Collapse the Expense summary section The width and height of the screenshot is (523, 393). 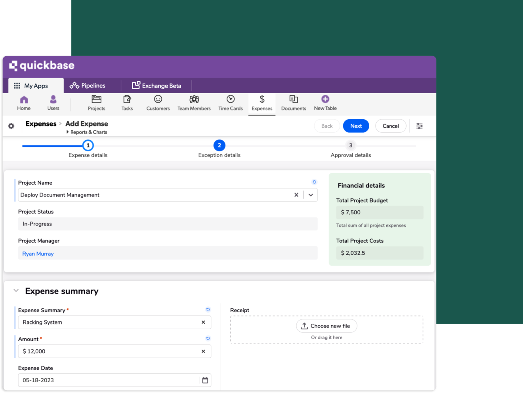(16, 290)
